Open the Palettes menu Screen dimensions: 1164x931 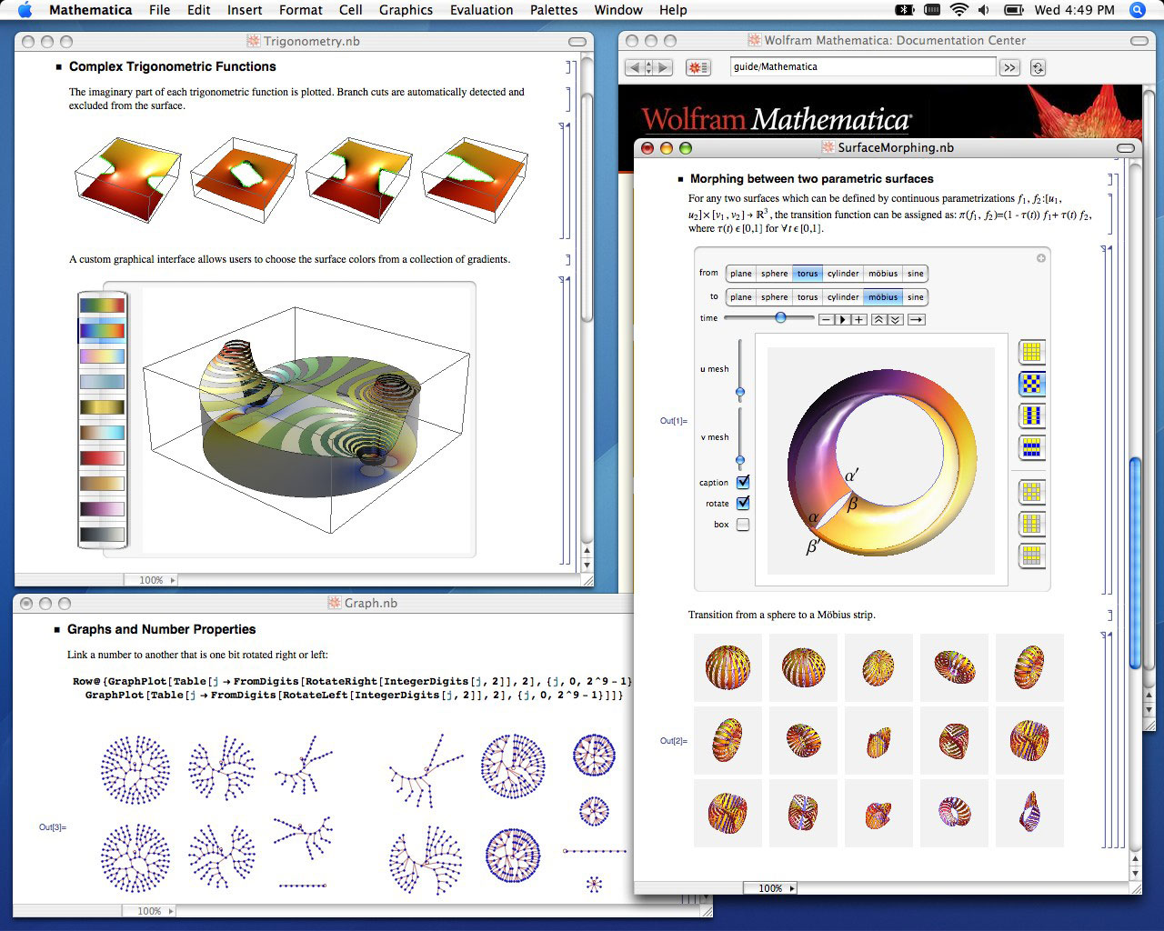(554, 10)
